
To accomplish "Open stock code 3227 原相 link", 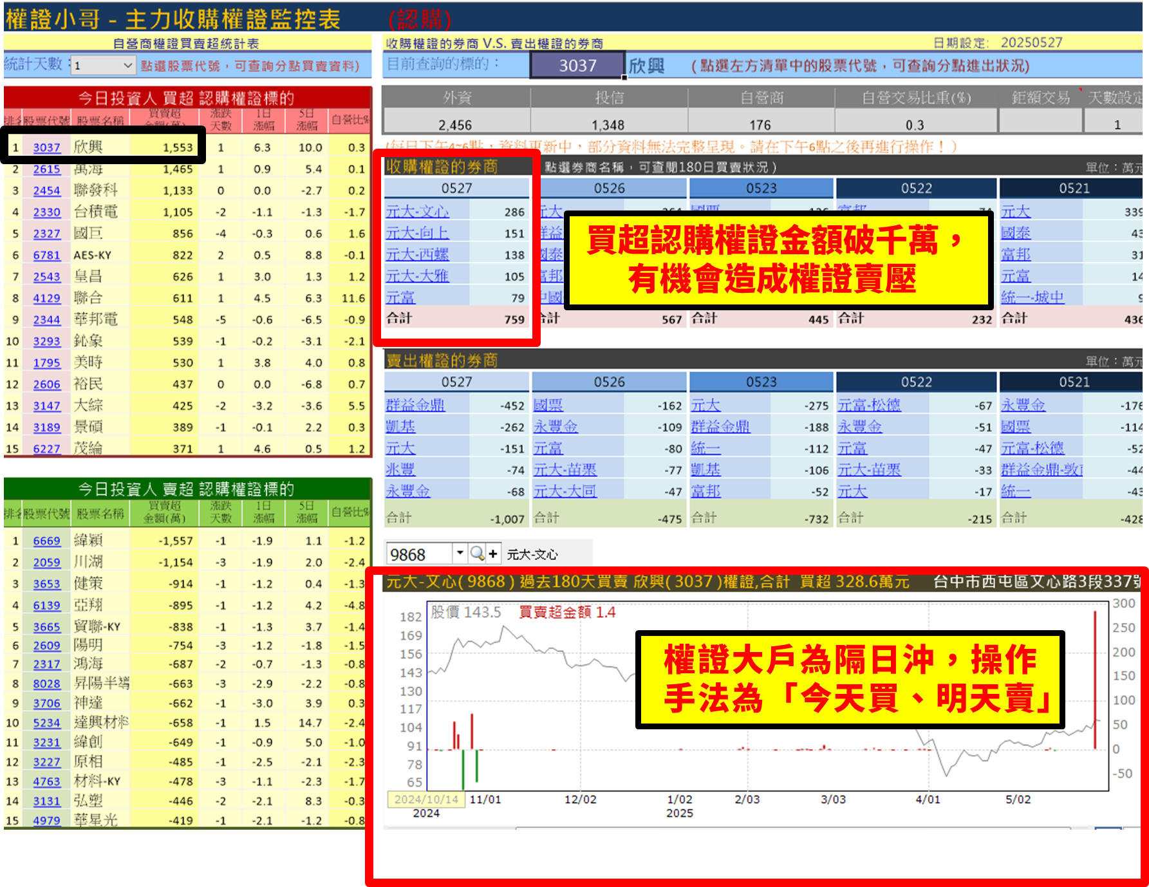I will click(x=47, y=761).
